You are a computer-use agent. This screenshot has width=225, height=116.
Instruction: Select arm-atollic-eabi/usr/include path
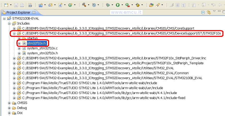click(93, 88)
